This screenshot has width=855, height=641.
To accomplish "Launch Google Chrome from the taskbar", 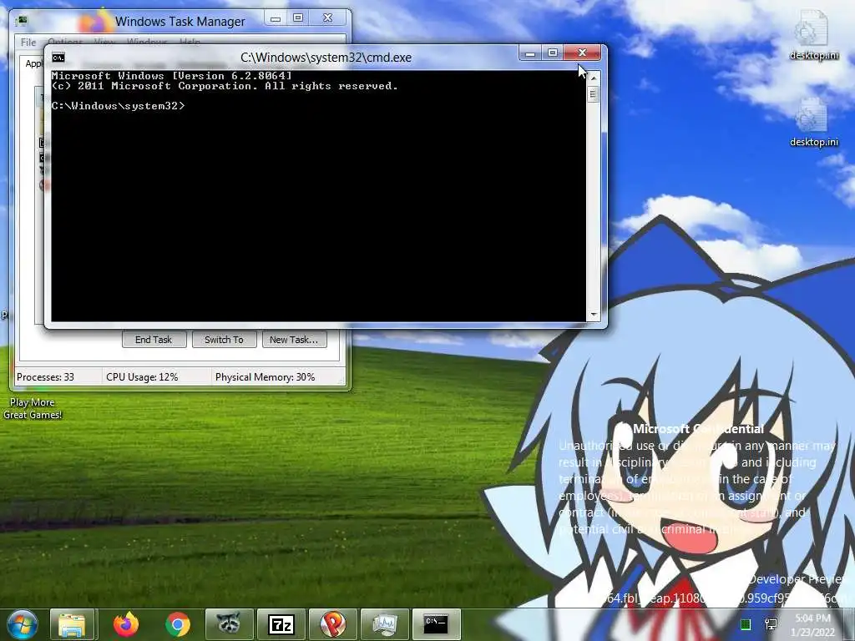I will click(178, 624).
